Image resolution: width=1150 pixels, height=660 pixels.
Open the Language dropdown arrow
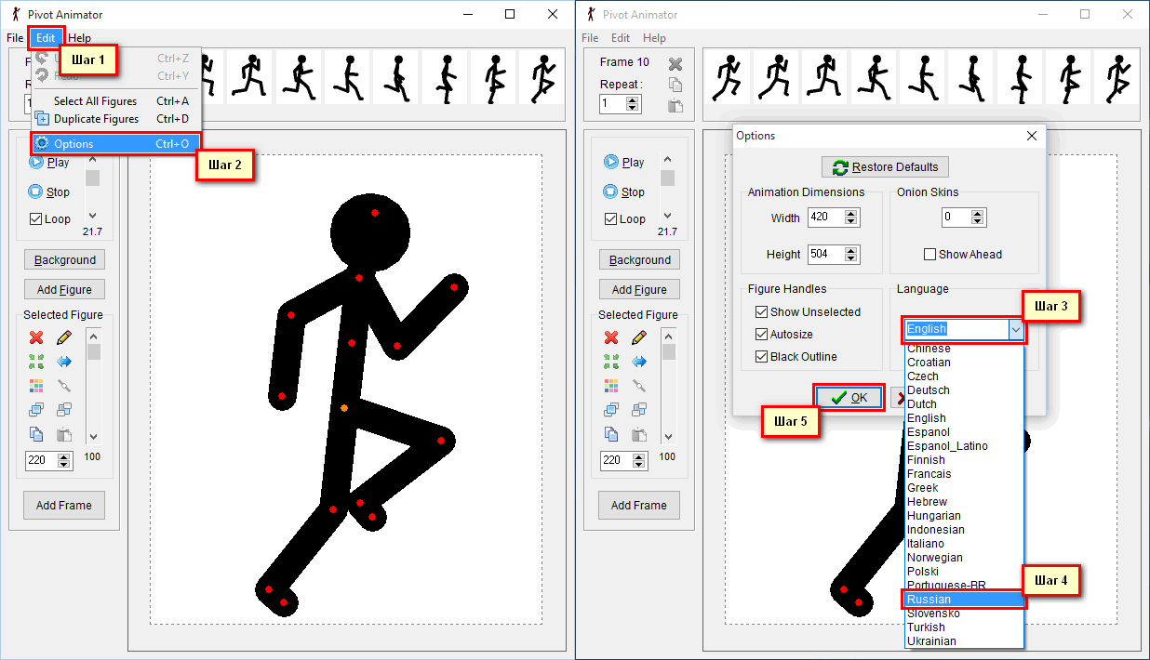pyautogui.click(x=1016, y=329)
